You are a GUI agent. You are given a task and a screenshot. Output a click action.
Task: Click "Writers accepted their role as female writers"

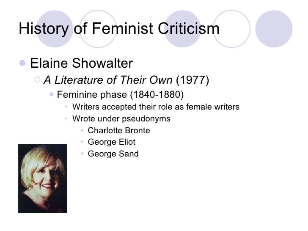pos(156,107)
